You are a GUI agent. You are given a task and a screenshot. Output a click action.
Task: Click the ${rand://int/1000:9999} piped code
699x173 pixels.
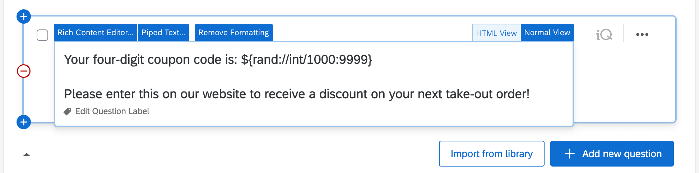coord(306,60)
